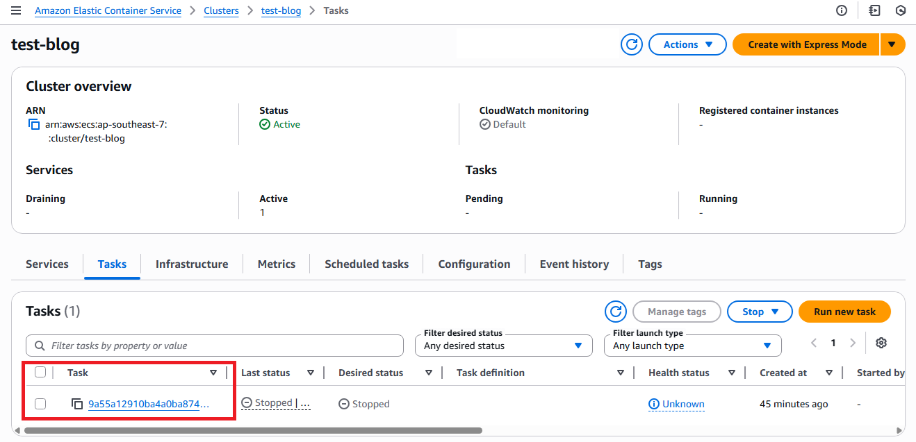Switch to the Infrastructure tab
Viewport: 916px width, 442px height.
coord(192,264)
